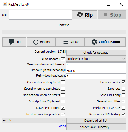Open the Log level: Debug dropdown
Viewport: 128px width, 132px height.
click(x=96, y=59)
